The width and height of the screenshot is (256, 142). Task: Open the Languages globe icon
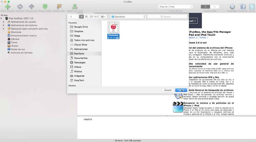pyautogui.click(x=232, y=7)
